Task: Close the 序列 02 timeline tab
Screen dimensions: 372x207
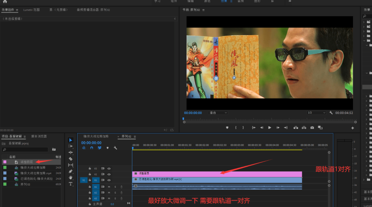Action: tap(118, 137)
